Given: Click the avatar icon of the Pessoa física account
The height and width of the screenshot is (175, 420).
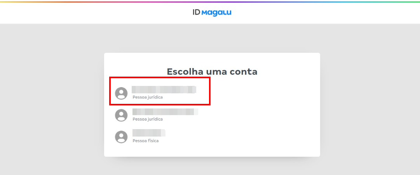Looking at the screenshot, I should point(122,137).
